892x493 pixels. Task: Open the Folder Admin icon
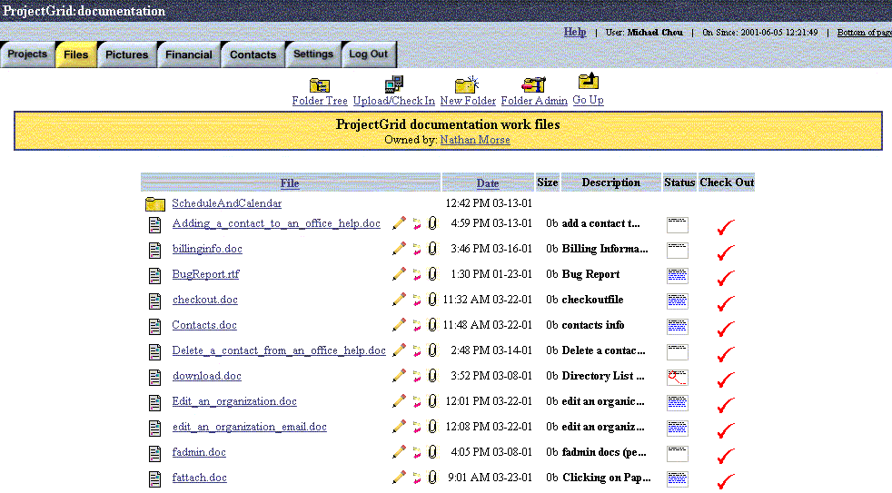(x=533, y=84)
